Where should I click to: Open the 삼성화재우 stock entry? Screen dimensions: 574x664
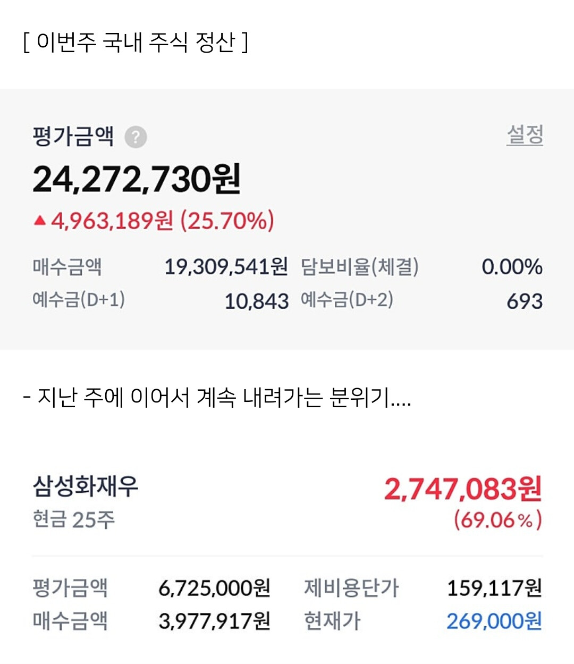coord(86,486)
